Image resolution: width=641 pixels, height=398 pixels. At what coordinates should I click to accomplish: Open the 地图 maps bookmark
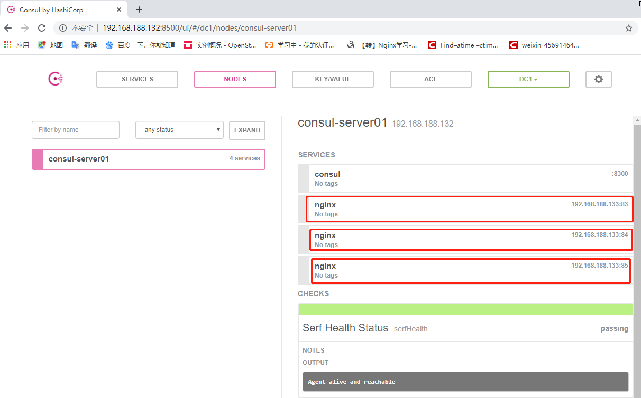pos(50,45)
